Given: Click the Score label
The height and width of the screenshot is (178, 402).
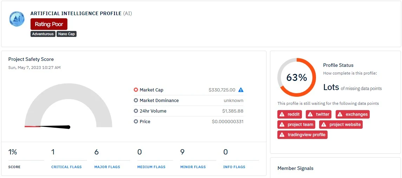Looking at the screenshot, I should 14,167.
